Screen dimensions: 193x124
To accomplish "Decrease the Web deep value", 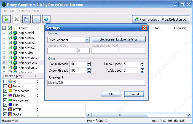I will tap(143, 72).
